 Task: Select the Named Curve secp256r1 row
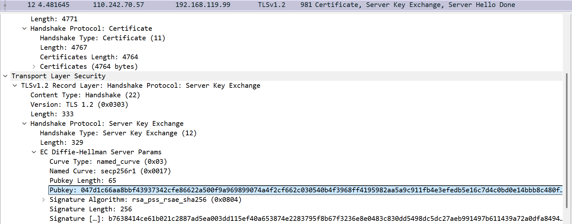pyautogui.click(x=110, y=171)
